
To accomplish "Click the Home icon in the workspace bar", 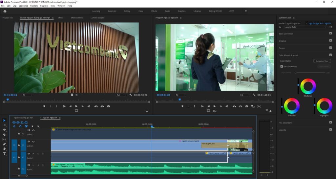I will pos(5,11).
